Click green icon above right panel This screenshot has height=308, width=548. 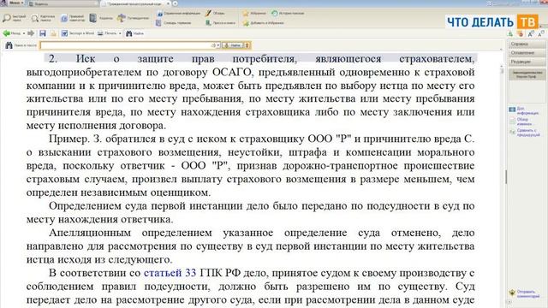(x=510, y=34)
